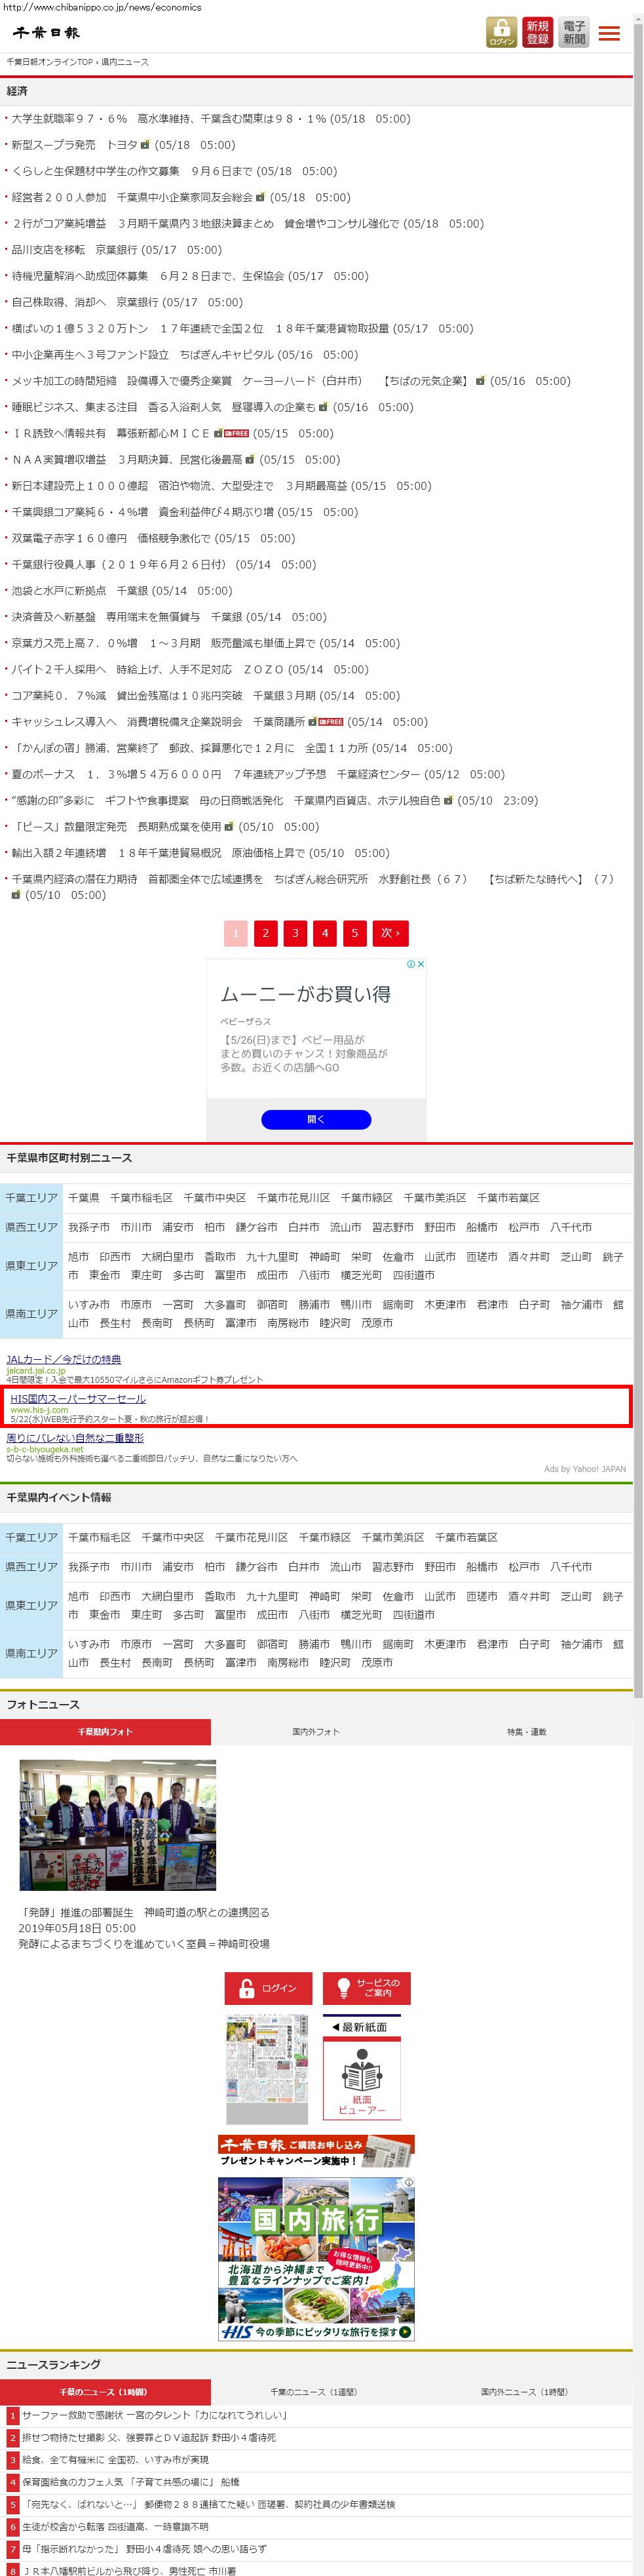
Task: Click the 次 next page button
Action: click(x=390, y=933)
